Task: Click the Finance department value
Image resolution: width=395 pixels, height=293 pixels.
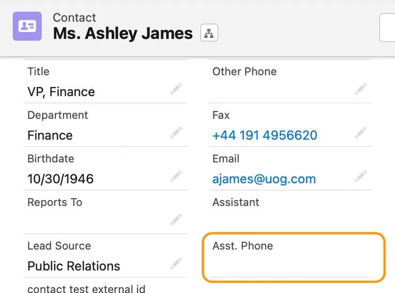Action: pos(50,136)
